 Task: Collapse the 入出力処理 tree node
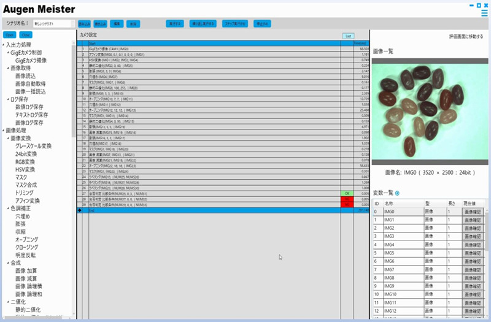point(4,45)
